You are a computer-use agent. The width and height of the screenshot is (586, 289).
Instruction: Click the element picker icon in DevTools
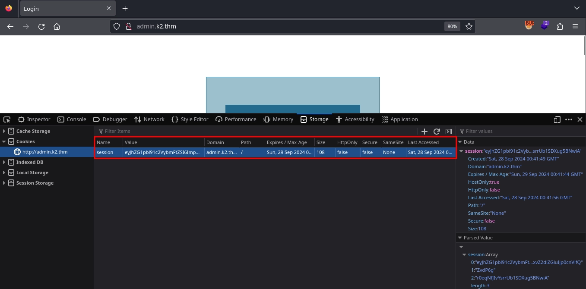point(7,119)
